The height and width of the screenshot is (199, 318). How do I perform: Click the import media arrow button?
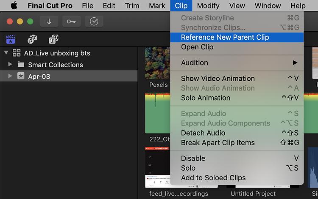click(x=49, y=22)
